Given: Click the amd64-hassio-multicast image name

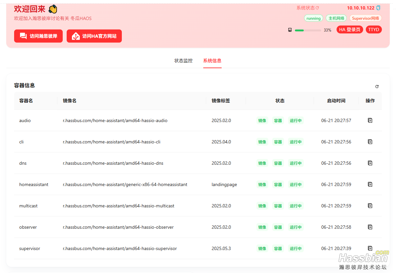Looking at the screenshot, I should click(119, 206).
